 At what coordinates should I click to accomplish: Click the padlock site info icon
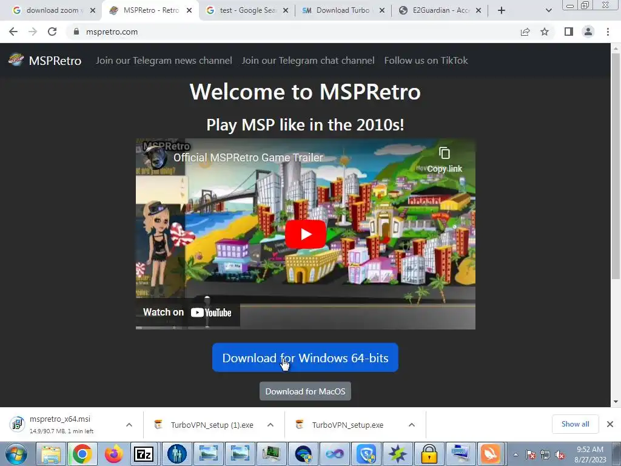[x=76, y=32]
